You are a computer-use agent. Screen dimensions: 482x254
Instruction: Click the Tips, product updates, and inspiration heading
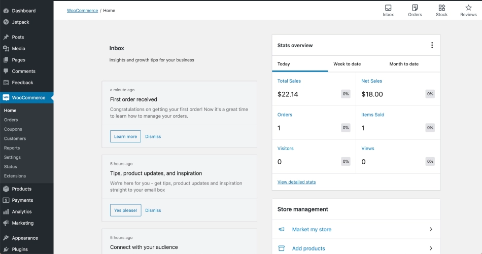[156, 173]
